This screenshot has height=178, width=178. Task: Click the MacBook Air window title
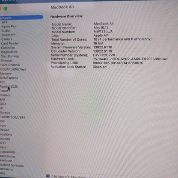[62, 7]
